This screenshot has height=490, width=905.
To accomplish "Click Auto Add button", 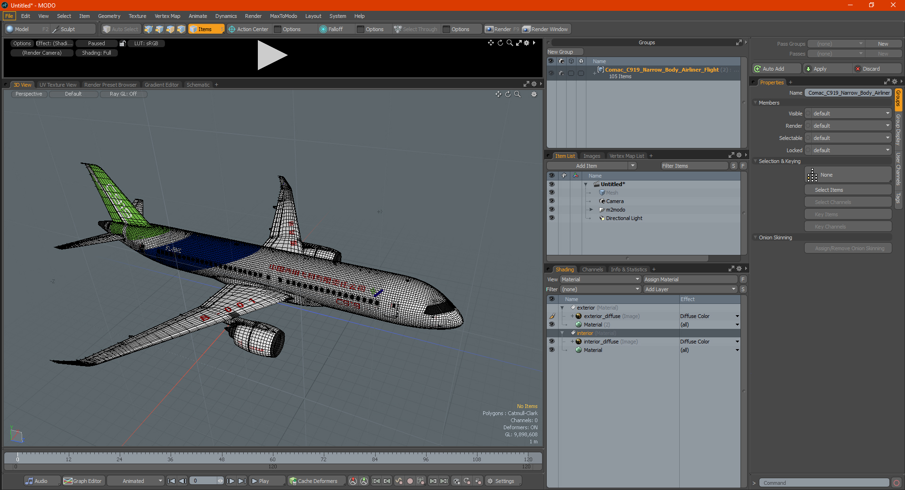I will point(776,69).
